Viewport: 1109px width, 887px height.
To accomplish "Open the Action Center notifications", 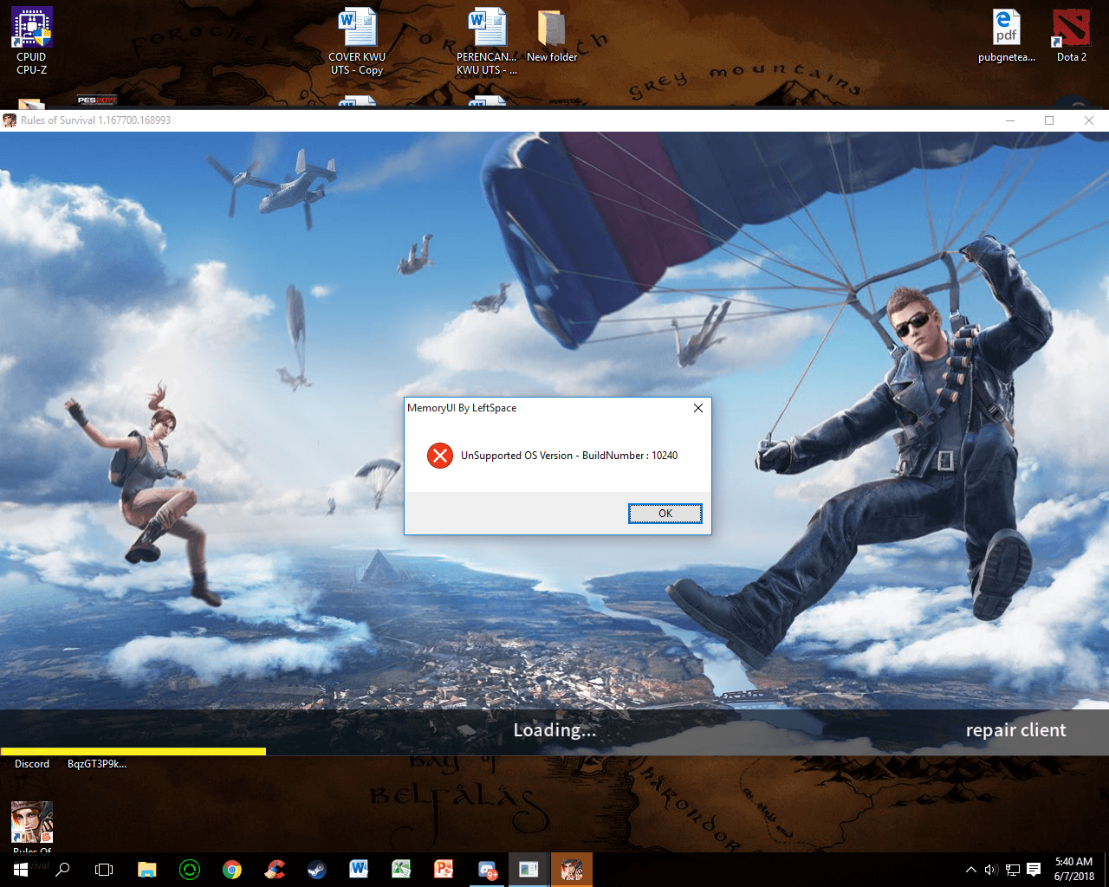I will pyautogui.click(x=1034, y=870).
